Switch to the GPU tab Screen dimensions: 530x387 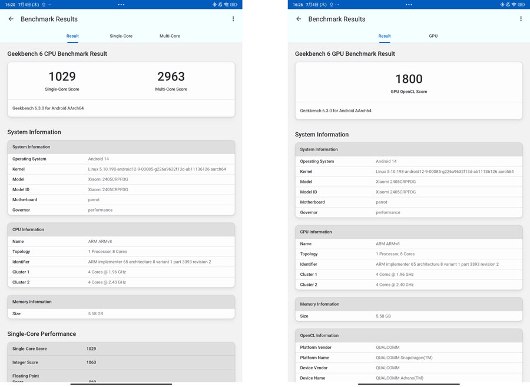coord(433,36)
